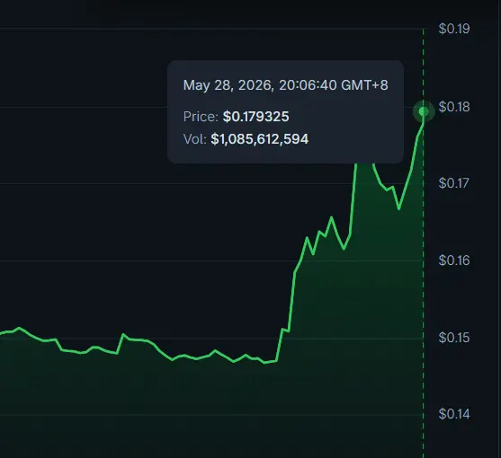The width and height of the screenshot is (501, 458).
Task: Click the tooltip price $0.179325
Action: coord(256,117)
